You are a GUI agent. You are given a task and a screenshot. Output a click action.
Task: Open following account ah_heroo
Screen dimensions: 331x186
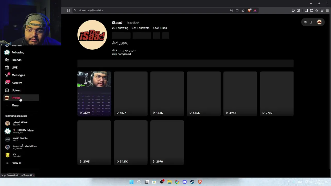[x=21, y=147]
